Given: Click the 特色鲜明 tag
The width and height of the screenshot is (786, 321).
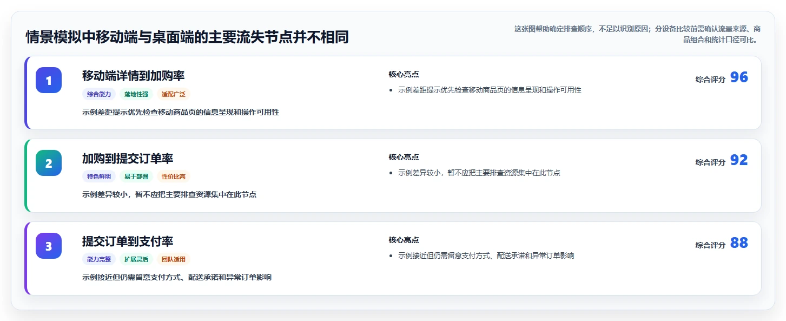Looking at the screenshot, I should pyautogui.click(x=99, y=176).
